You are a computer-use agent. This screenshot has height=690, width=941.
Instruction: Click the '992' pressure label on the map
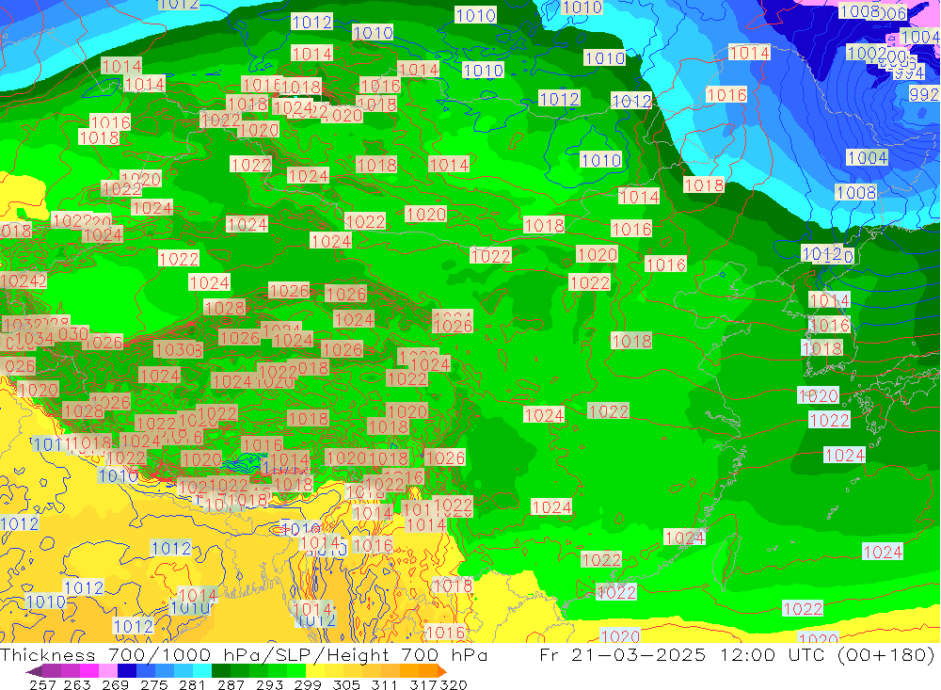[x=924, y=94]
